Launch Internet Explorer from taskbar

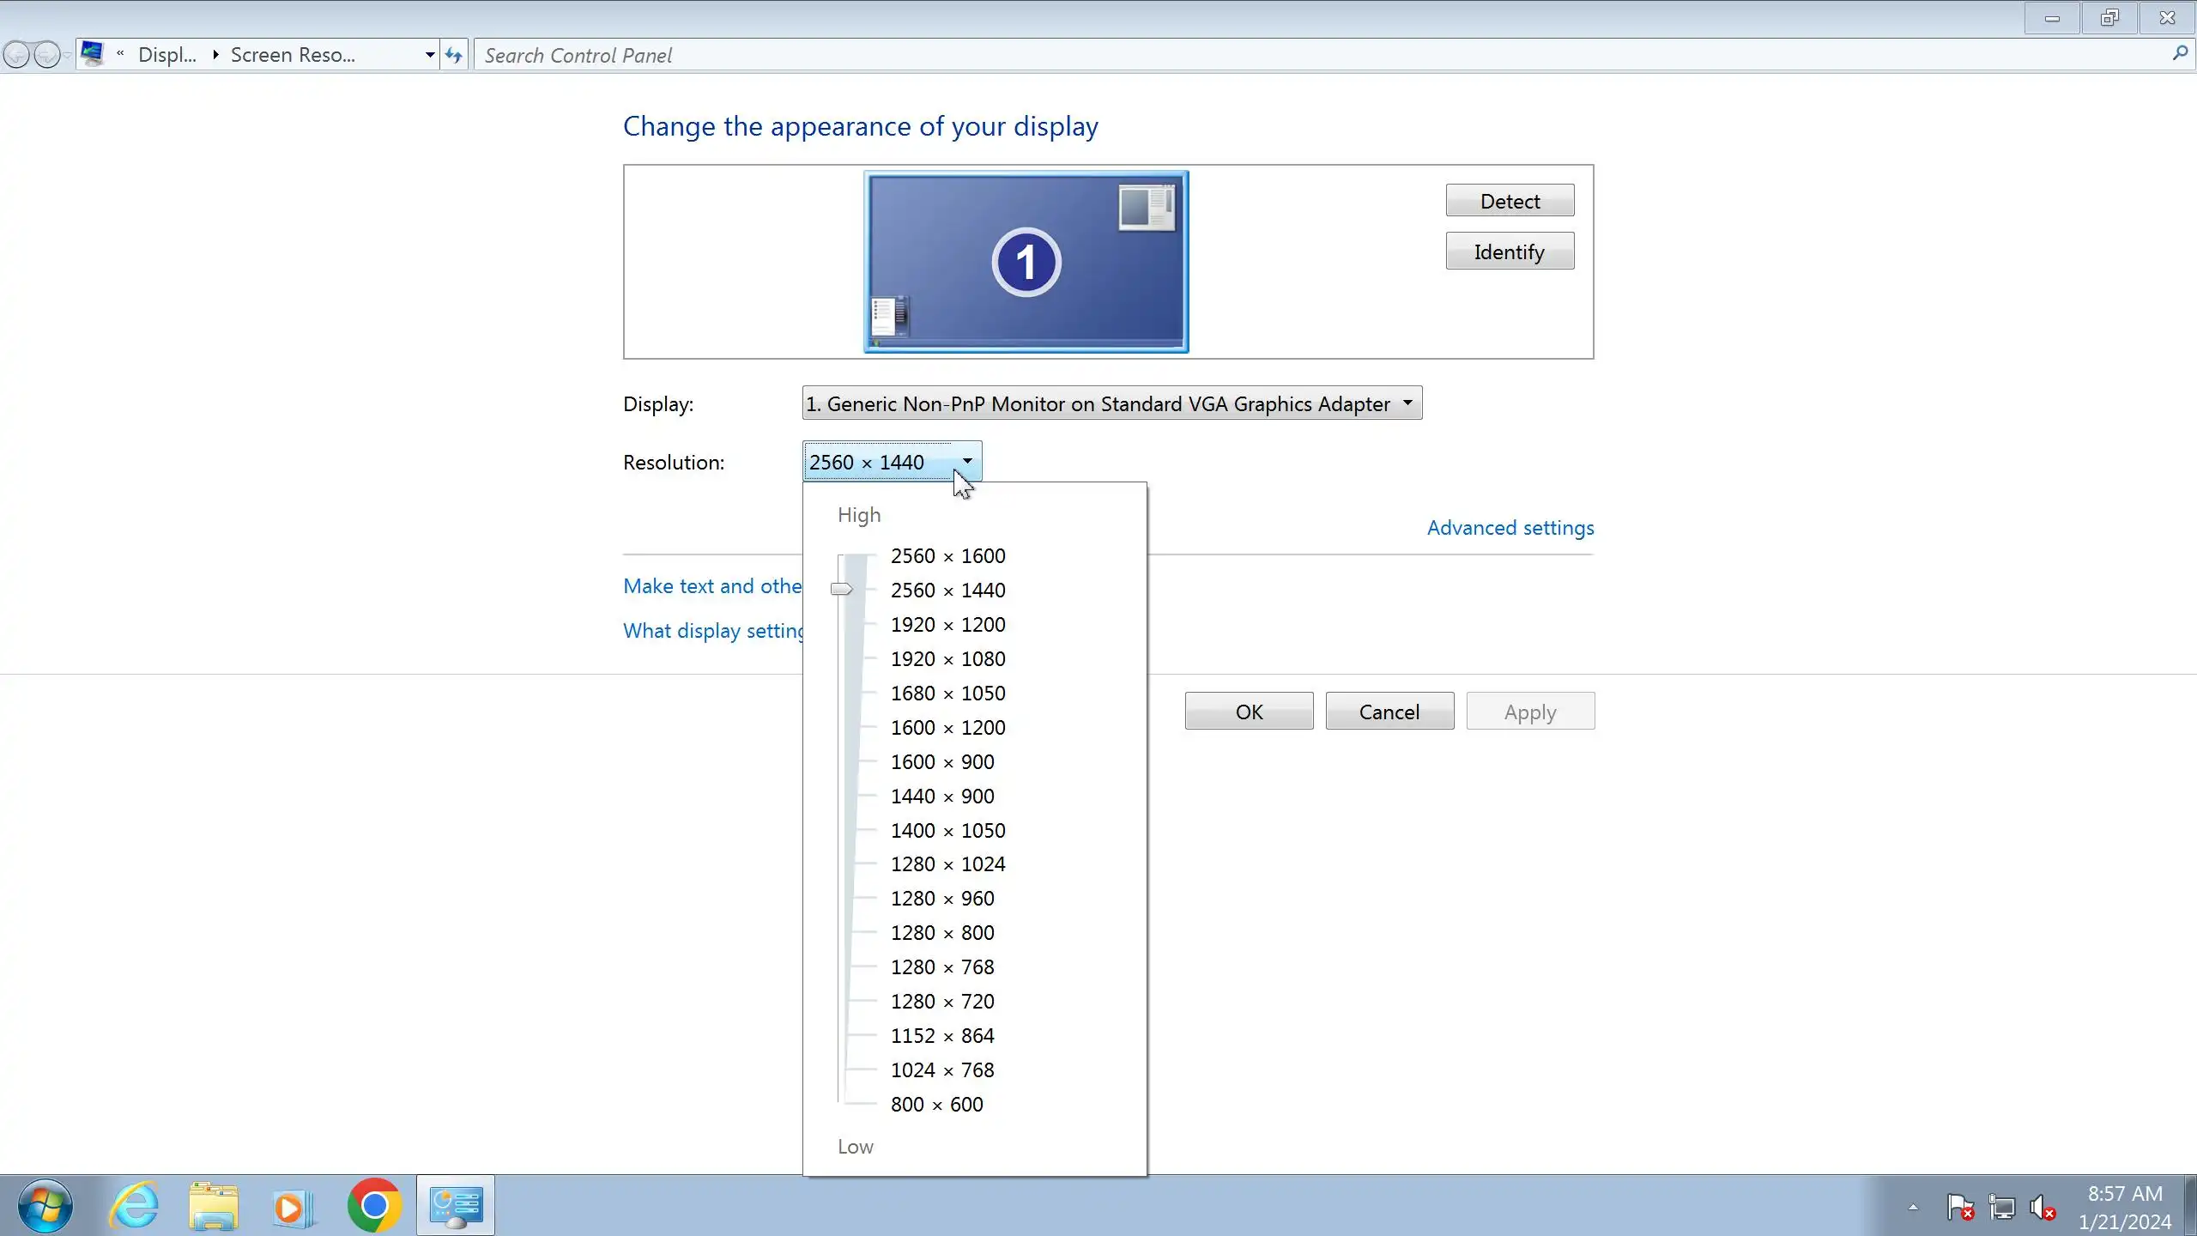point(135,1206)
